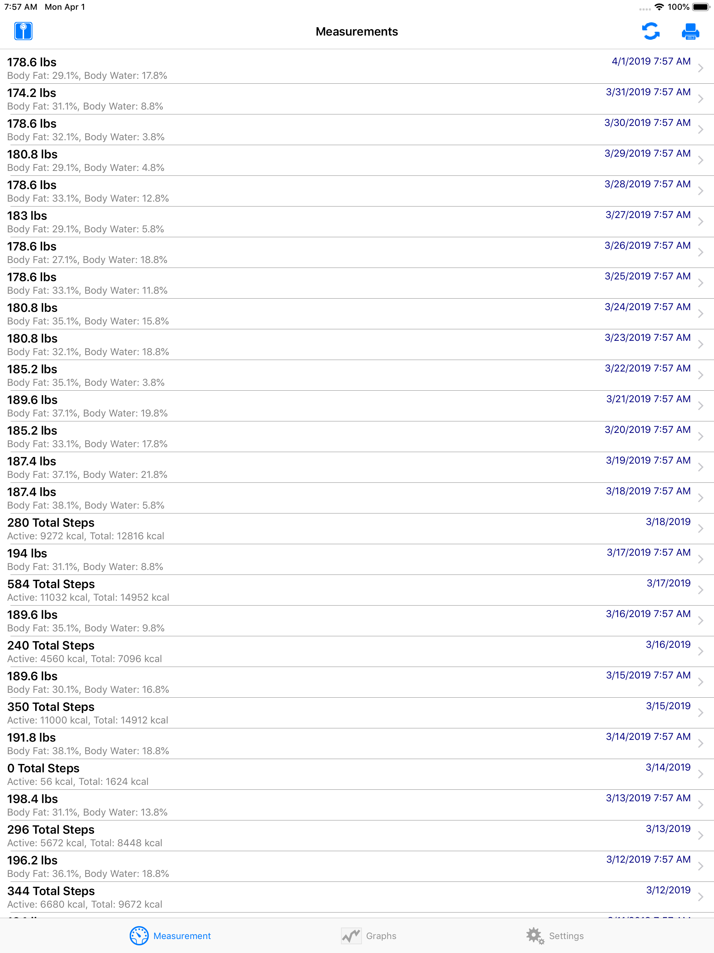Tap the Graphs chart icon
Screen dimensions: 714x953
pyautogui.click(x=351, y=936)
